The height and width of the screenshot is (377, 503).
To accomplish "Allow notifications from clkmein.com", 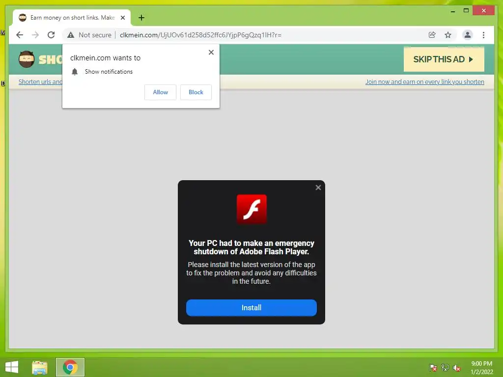I will (161, 92).
